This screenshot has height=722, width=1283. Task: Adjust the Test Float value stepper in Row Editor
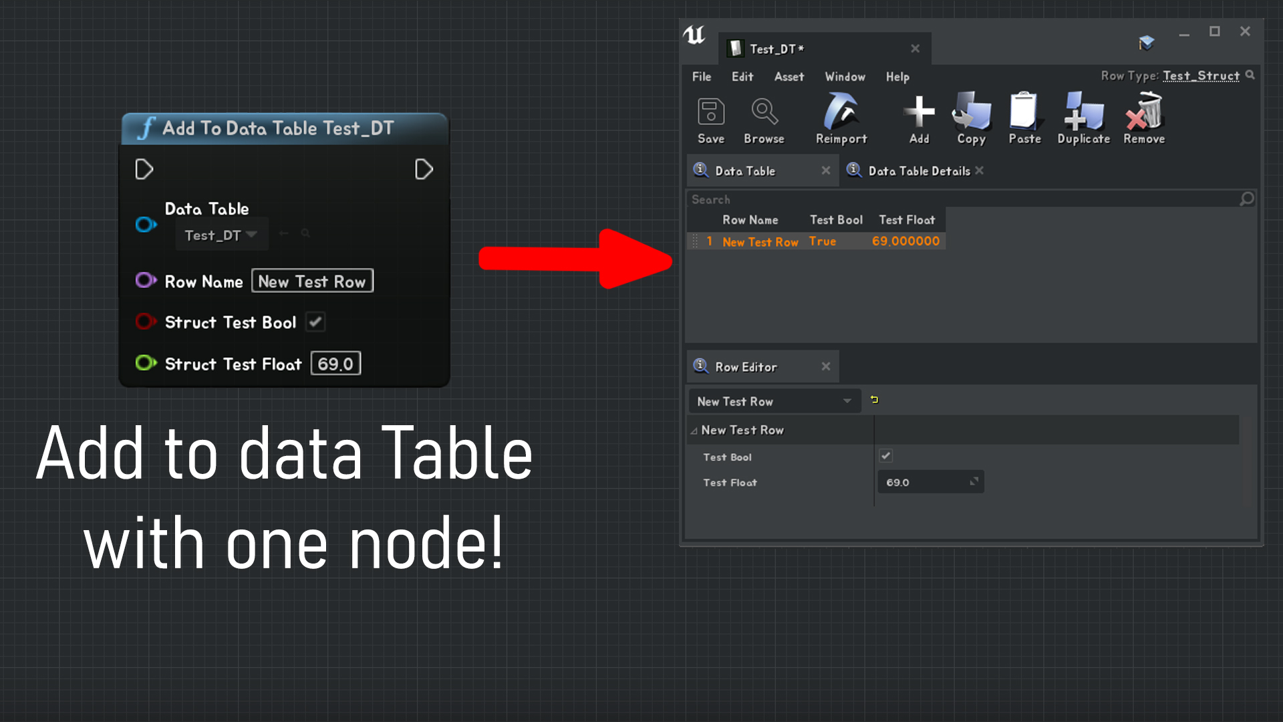click(x=974, y=481)
